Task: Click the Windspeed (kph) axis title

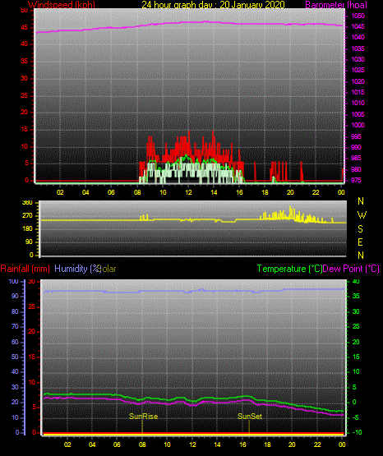Action: [x=62, y=5]
